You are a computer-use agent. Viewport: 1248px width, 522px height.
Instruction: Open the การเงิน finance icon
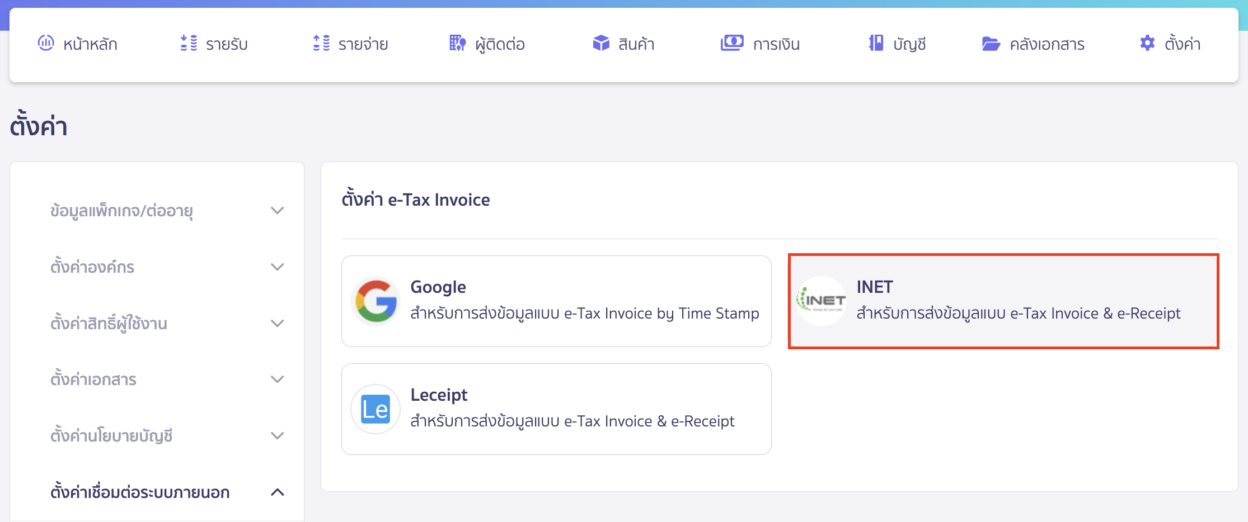731,42
